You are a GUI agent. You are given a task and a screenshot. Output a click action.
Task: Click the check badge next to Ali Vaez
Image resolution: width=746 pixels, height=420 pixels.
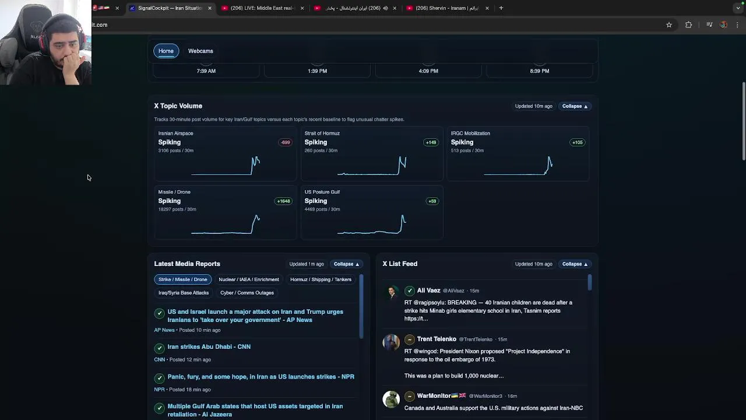(x=410, y=290)
